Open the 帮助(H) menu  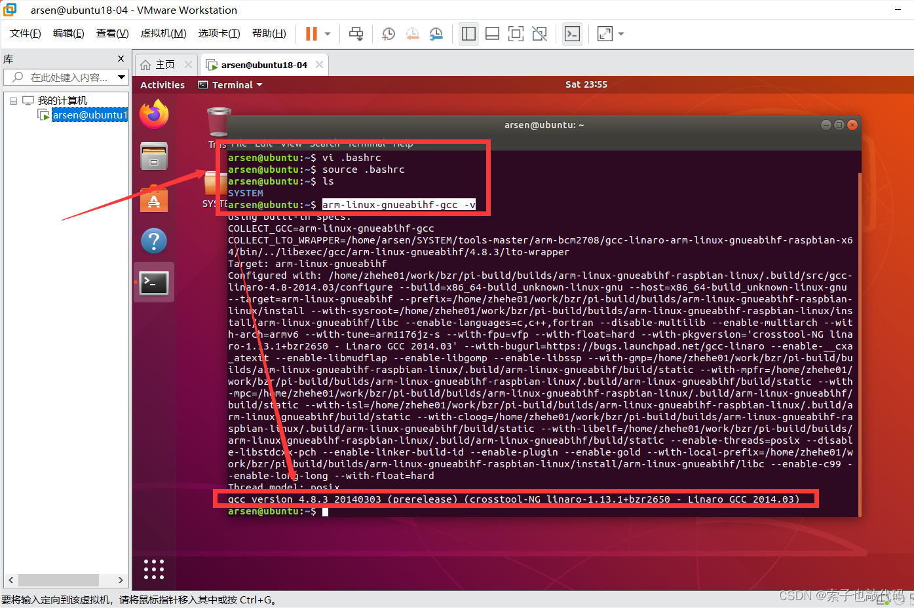click(269, 33)
